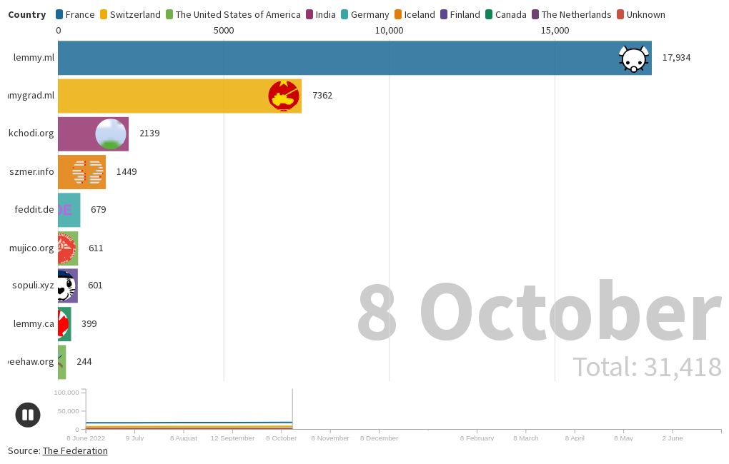Viewport: 729px width, 464px height.
Task: Click the feddit.de logo icon
Action: (x=64, y=210)
